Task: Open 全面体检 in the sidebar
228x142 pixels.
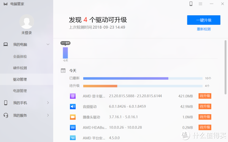Action: click(x=20, y=56)
